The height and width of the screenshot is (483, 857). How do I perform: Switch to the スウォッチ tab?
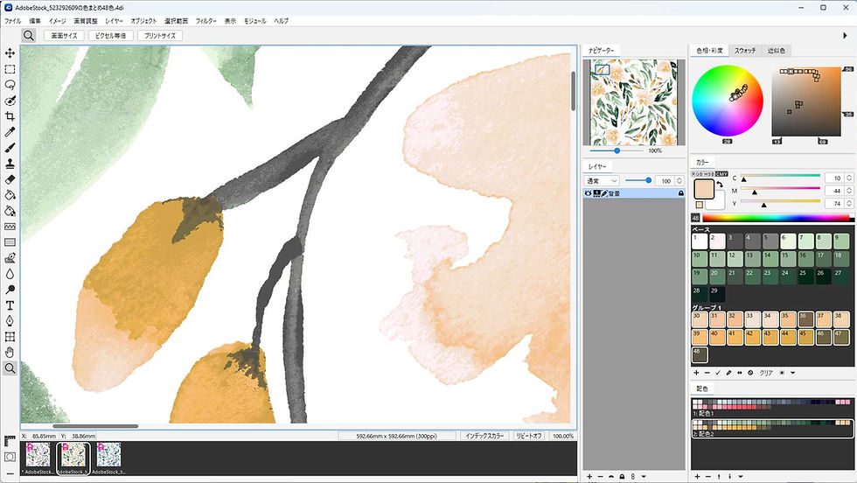pos(744,51)
